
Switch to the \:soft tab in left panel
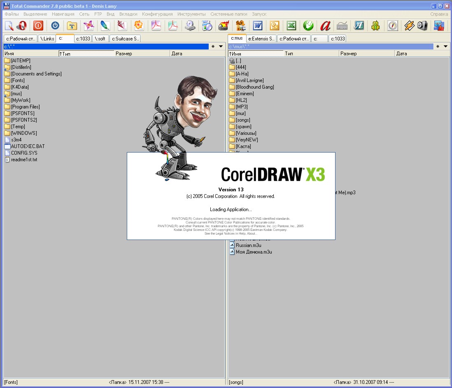click(x=100, y=39)
